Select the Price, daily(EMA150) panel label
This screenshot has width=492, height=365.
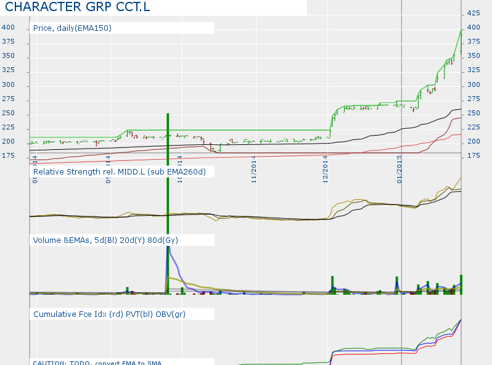point(72,28)
